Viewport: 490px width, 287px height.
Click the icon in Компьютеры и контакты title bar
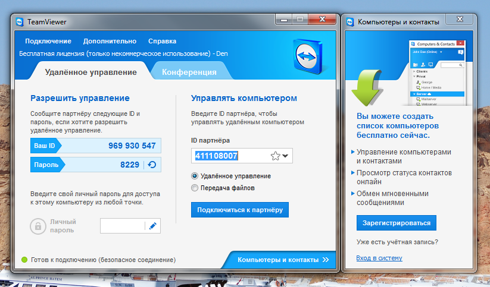pyautogui.click(x=350, y=22)
